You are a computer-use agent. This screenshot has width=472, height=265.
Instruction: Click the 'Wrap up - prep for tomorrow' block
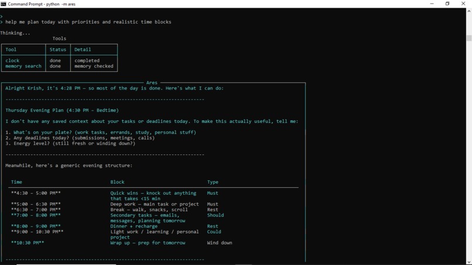click(x=148, y=243)
